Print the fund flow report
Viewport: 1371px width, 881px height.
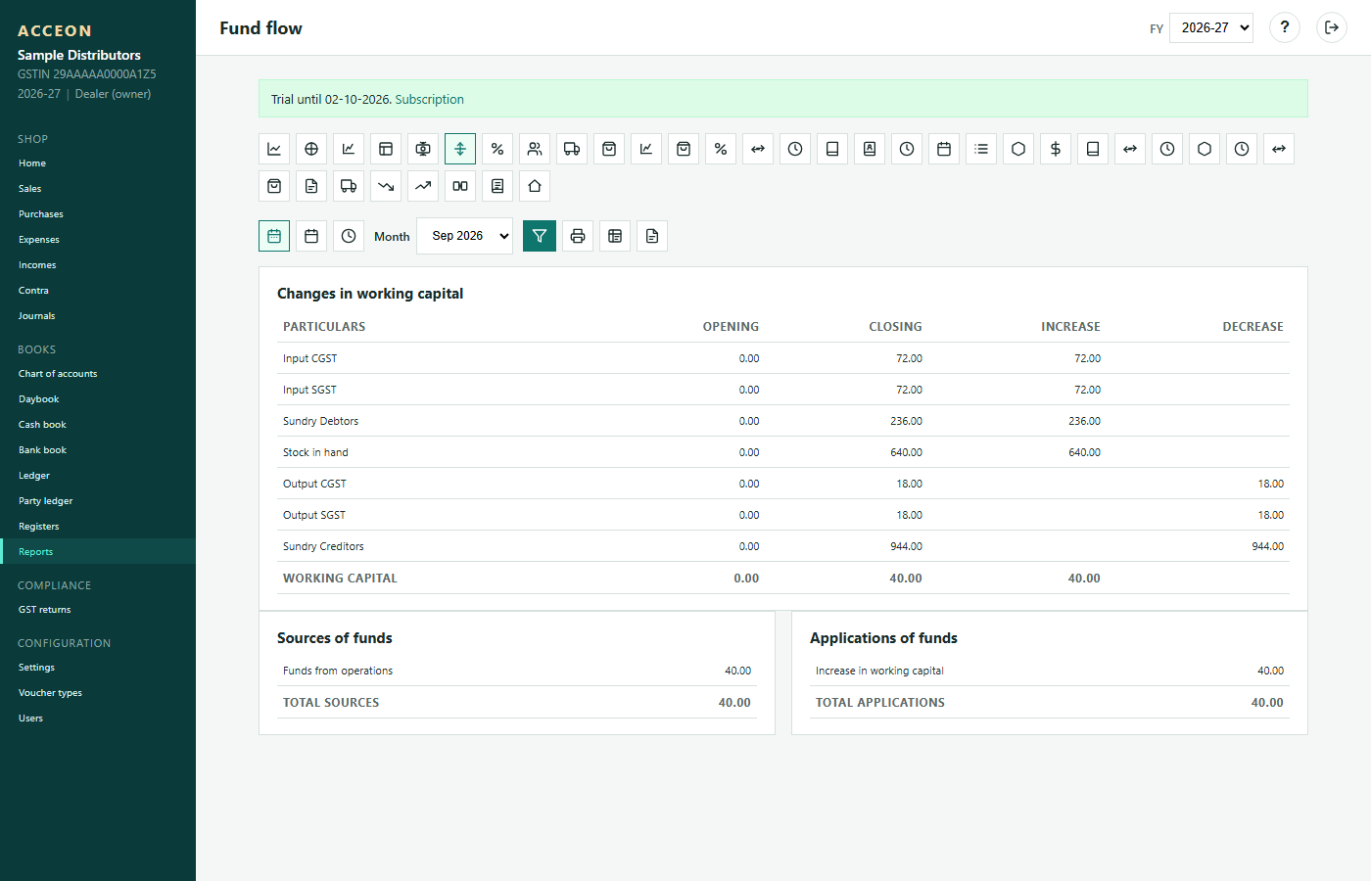pos(578,236)
